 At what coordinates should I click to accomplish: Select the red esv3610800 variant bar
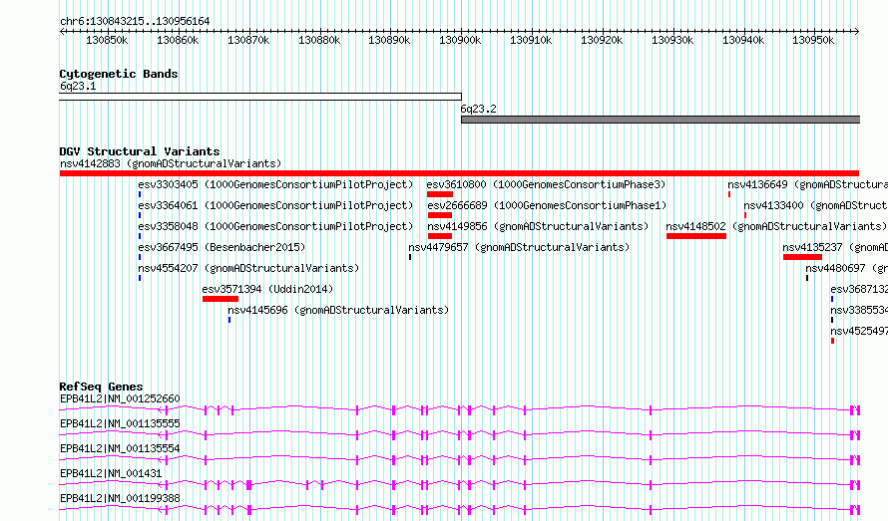pyautogui.click(x=440, y=194)
